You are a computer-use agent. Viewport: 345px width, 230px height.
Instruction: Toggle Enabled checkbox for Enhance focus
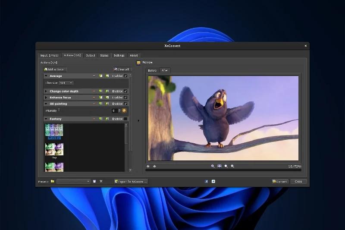coord(125,98)
